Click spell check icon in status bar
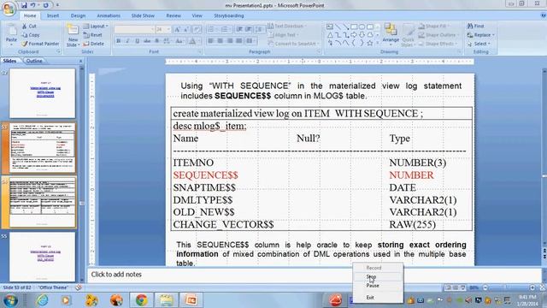The width and height of the screenshot is (547, 308). [79, 287]
